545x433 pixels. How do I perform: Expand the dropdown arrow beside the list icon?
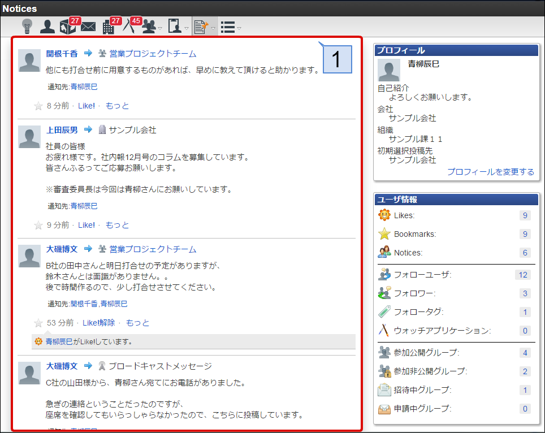(x=239, y=28)
